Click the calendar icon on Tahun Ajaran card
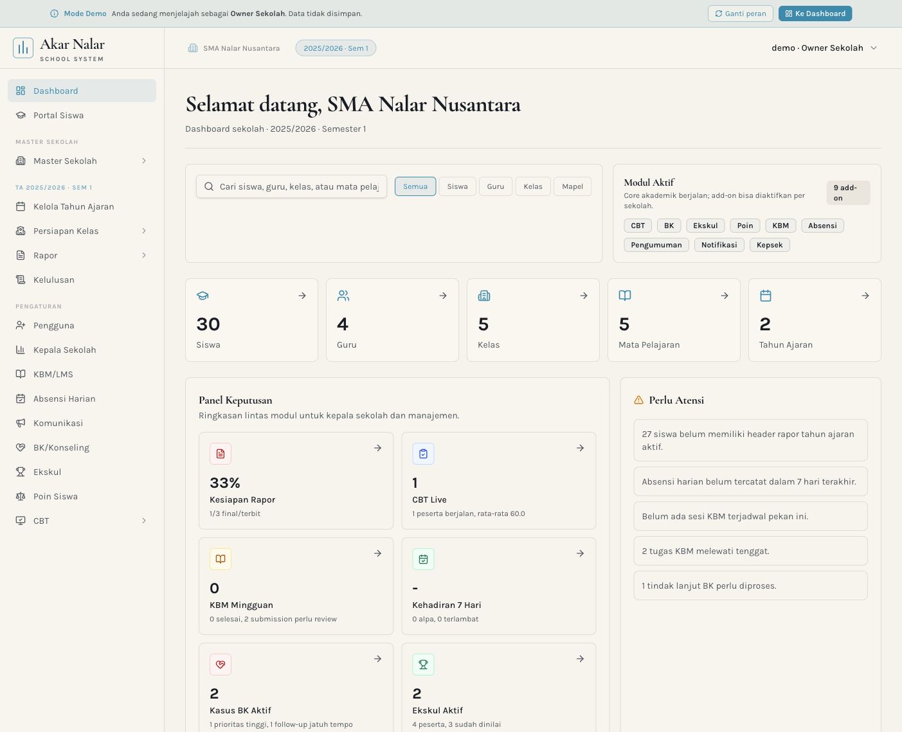This screenshot has height=732, width=902. [x=766, y=296]
